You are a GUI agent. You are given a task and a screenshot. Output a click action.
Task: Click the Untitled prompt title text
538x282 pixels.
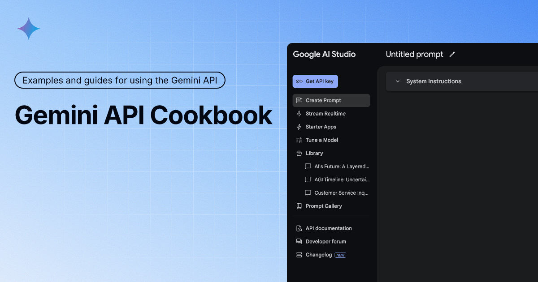[x=414, y=54]
